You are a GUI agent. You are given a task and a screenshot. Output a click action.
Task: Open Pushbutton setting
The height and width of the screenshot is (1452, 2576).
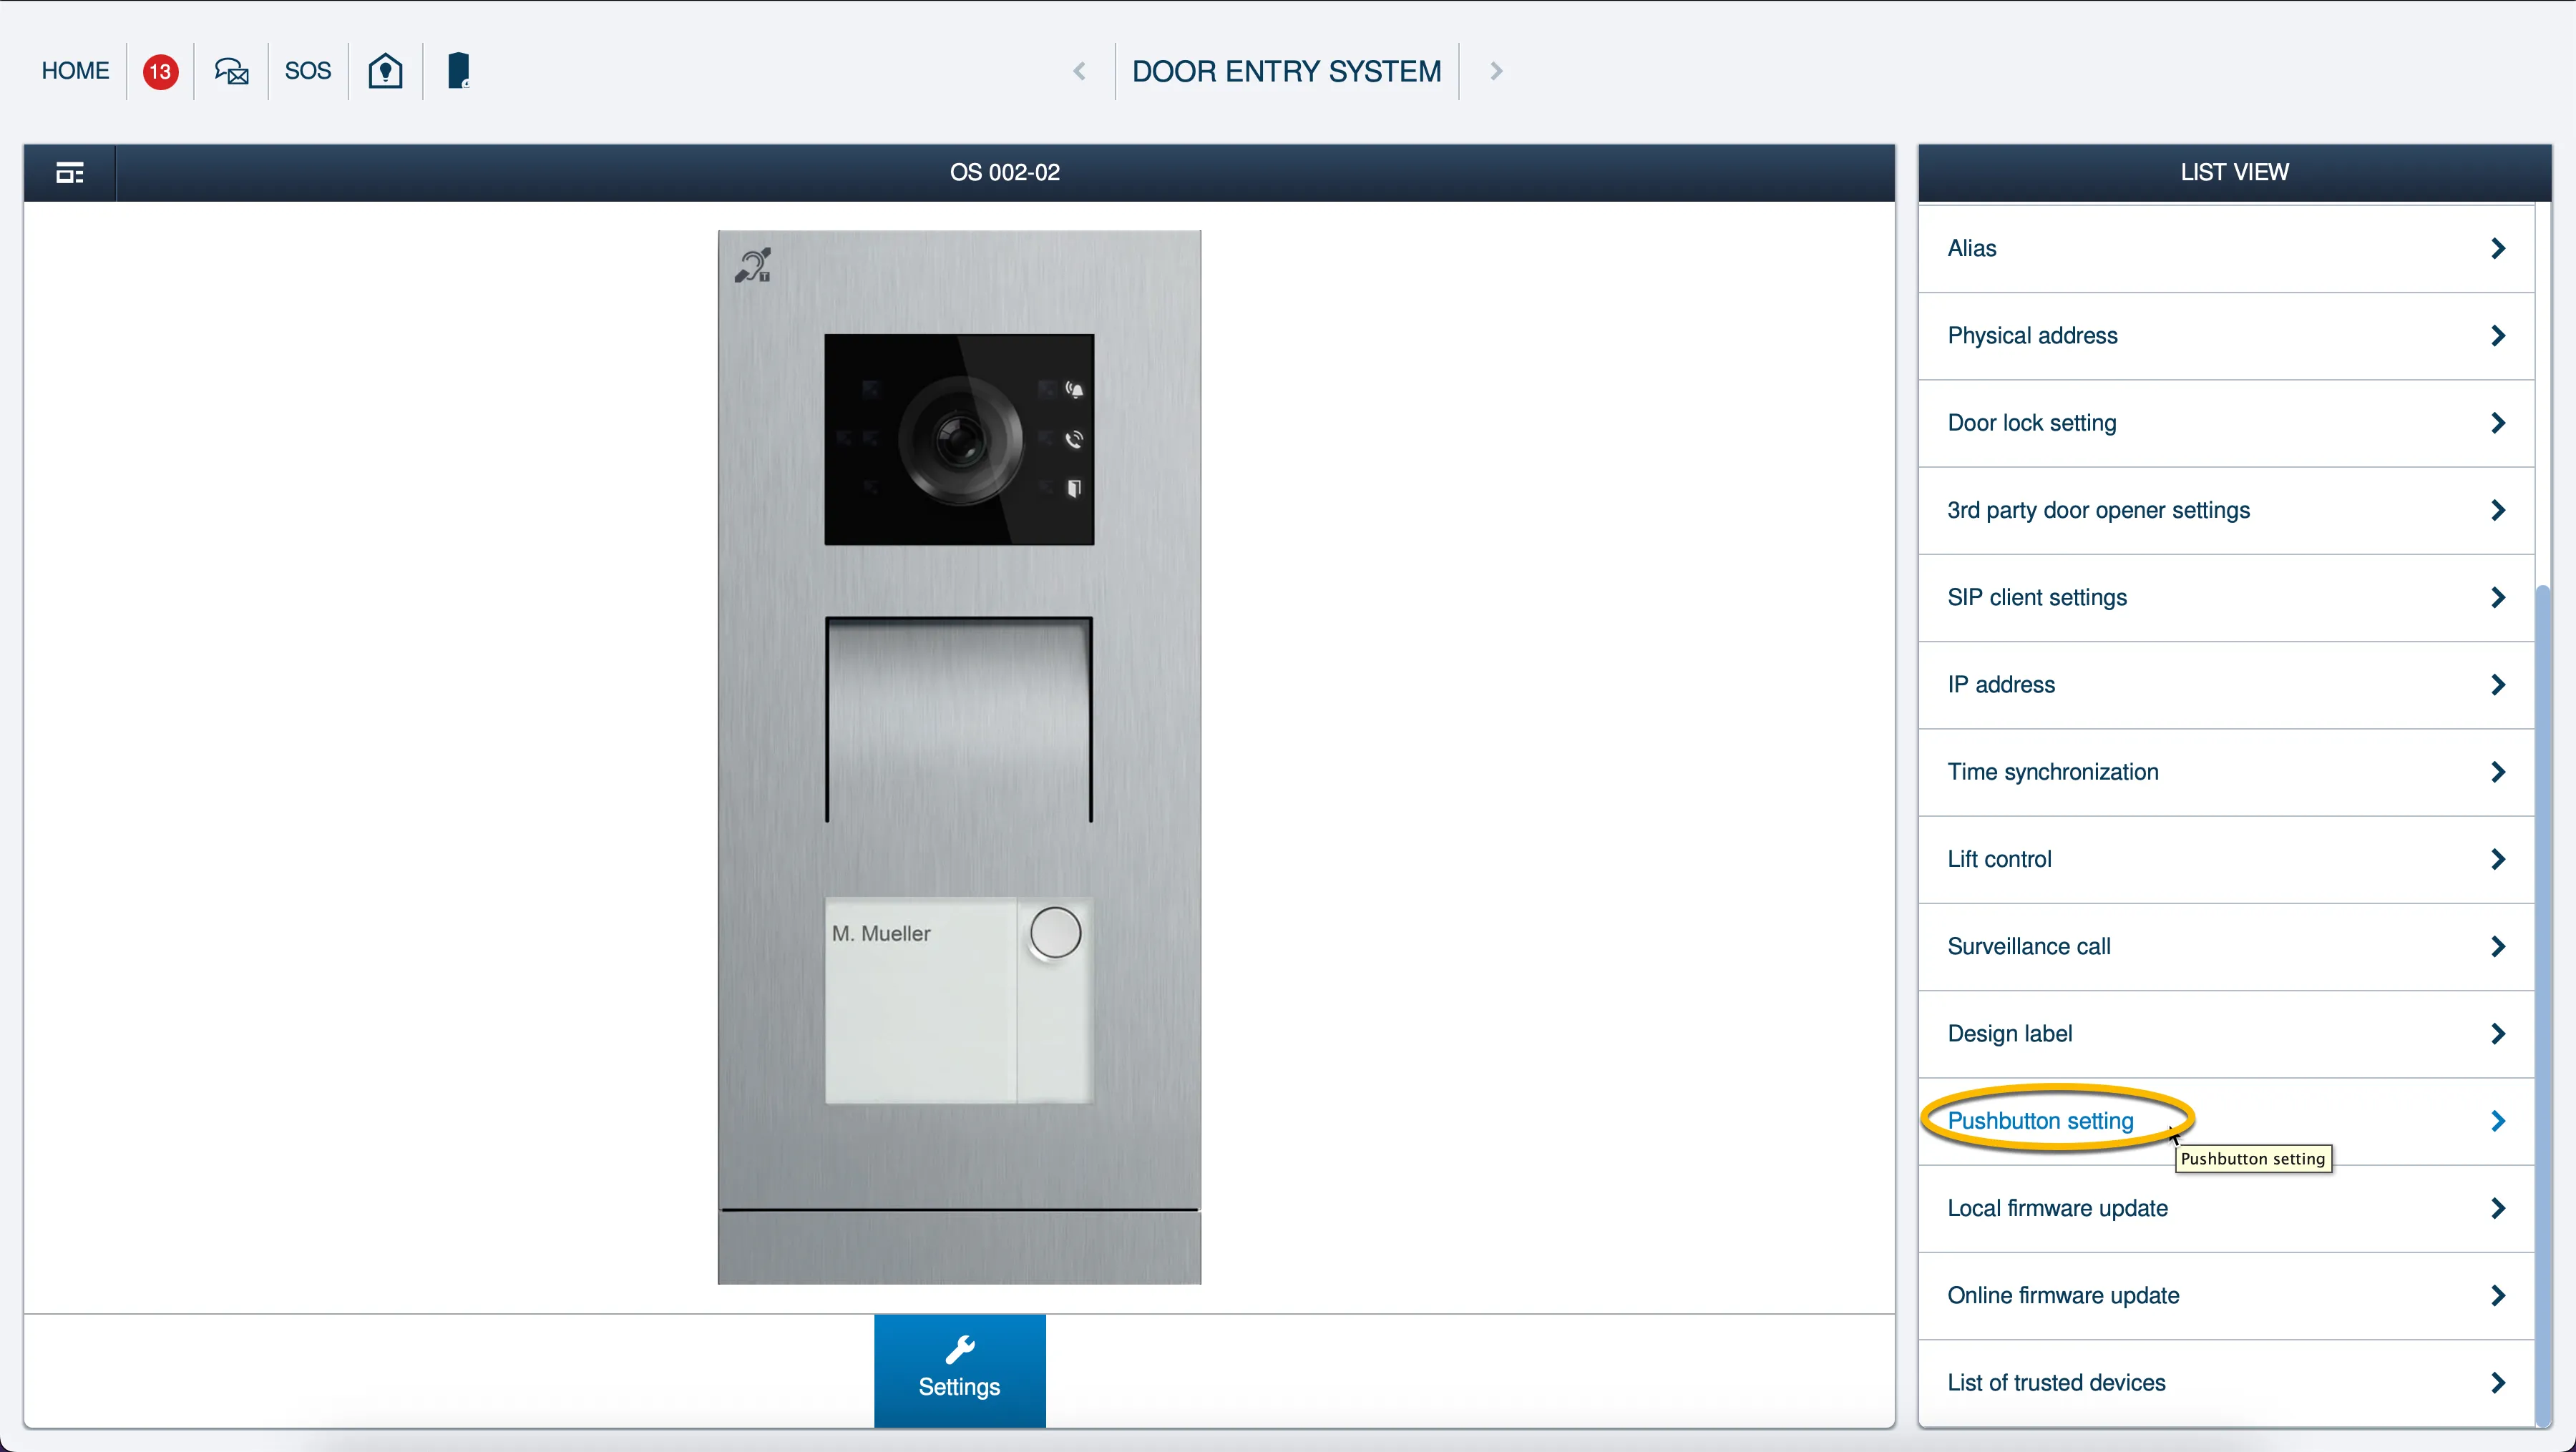(x=2226, y=1122)
